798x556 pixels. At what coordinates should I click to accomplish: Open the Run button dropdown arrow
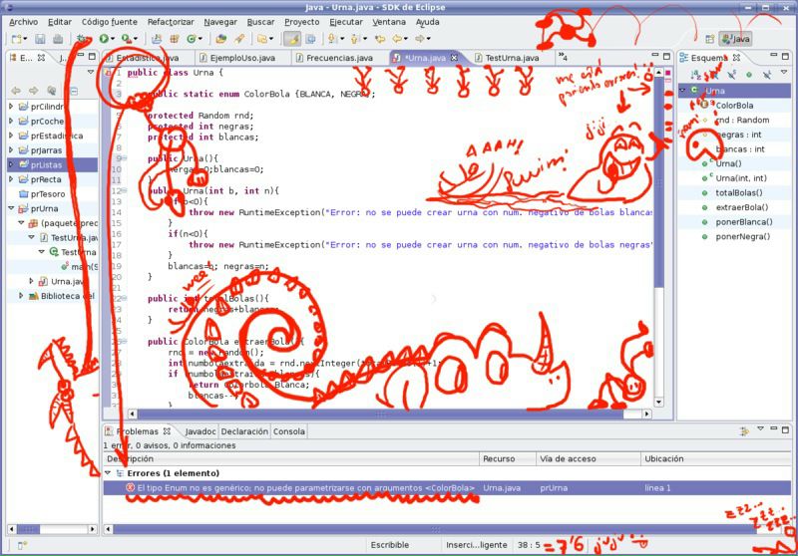113,39
